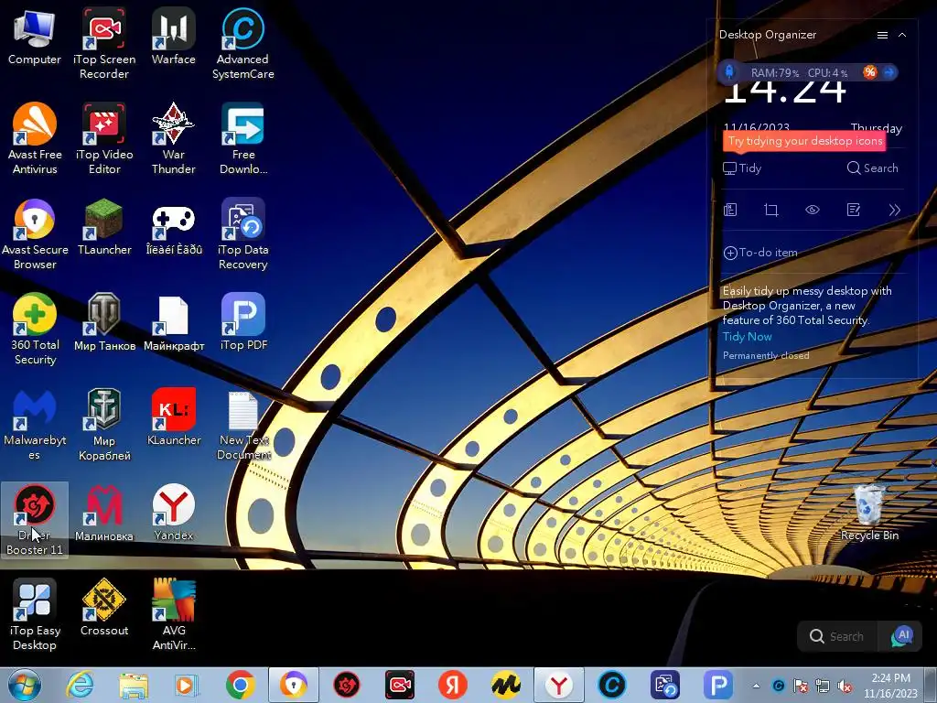Open the Computer desktop icon
This screenshot has height=703, width=937.
(x=35, y=37)
